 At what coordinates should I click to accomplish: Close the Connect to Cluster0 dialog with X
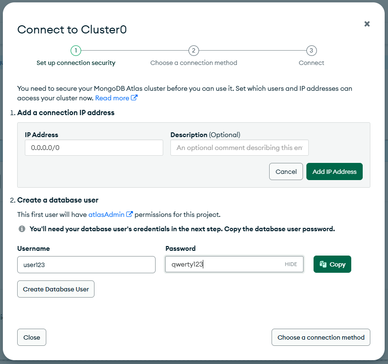[x=367, y=24]
